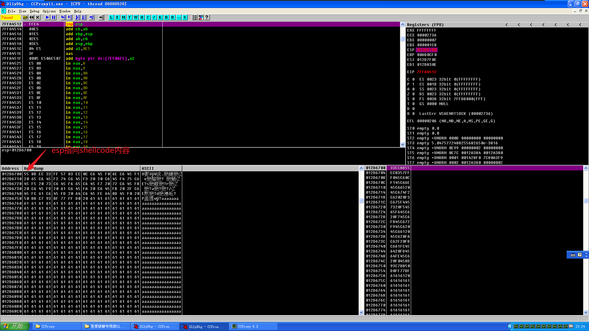Image resolution: width=589 pixels, height=331 pixels.
Task: Click the Trace into toolbar icon
Action: tap(77, 17)
